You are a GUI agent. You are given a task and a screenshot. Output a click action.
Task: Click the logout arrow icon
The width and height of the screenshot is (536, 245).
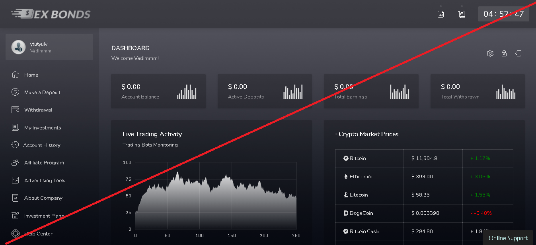[x=518, y=53]
